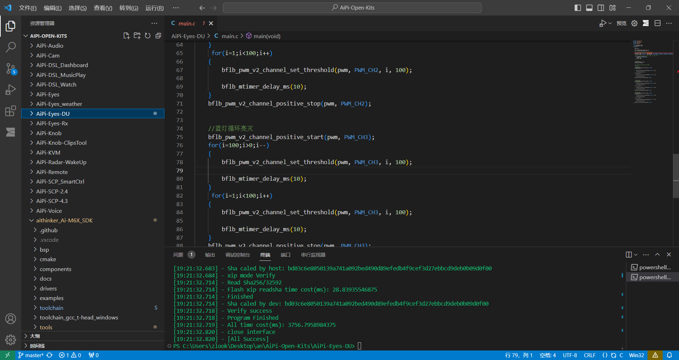
Task: Click the gear icon in editor toolbar
Action: click(634, 23)
